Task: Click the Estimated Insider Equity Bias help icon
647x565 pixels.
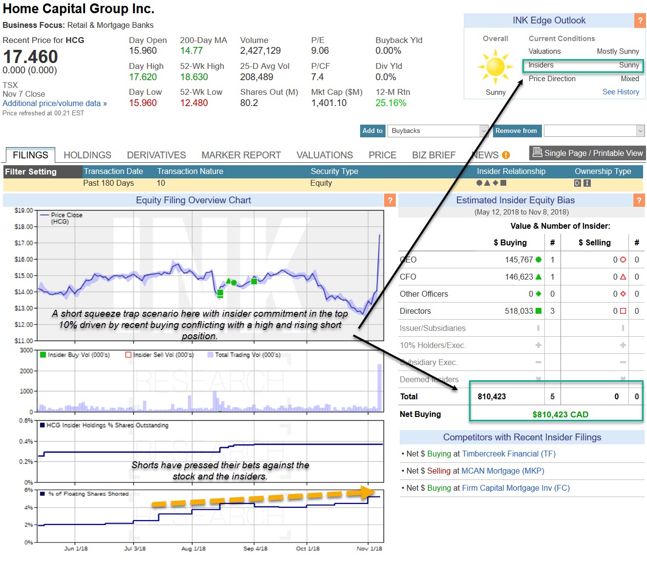Action: point(639,200)
